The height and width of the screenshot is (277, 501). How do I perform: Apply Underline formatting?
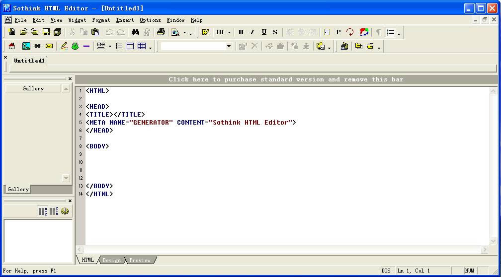[263, 32]
